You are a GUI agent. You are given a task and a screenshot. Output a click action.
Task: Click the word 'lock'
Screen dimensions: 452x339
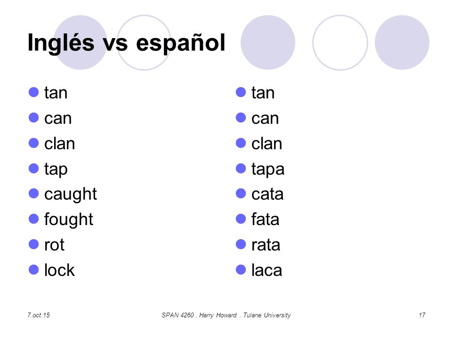click(59, 270)
